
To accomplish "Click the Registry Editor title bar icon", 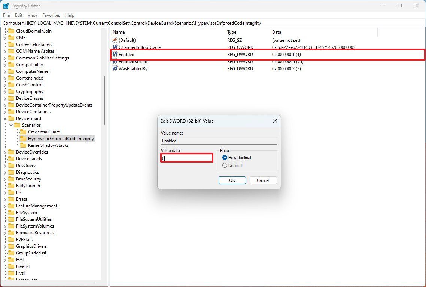I will point(6,6).
